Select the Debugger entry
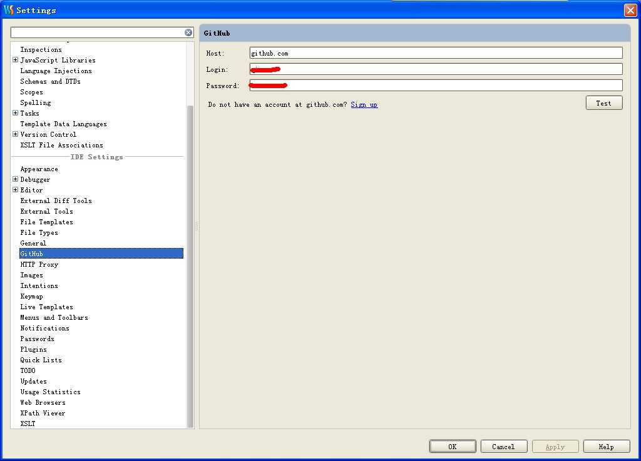Screen dimensions: 641x461 (35, 179)
